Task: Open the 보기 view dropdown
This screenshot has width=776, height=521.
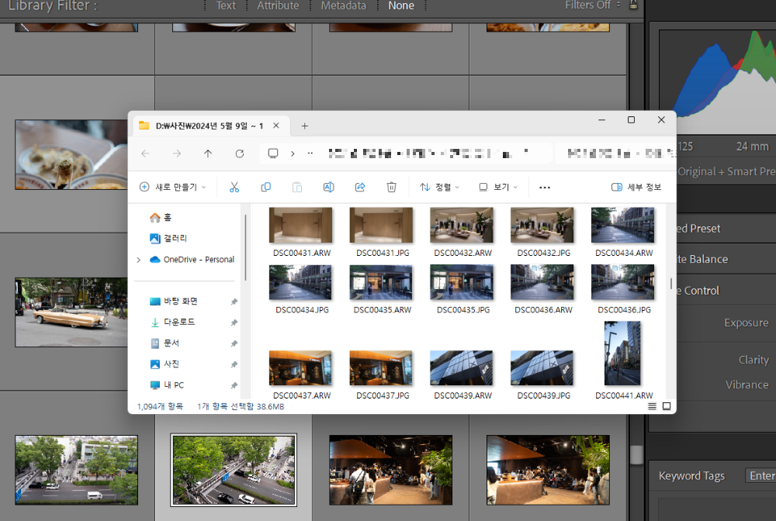Action: [x=498, y=187]
